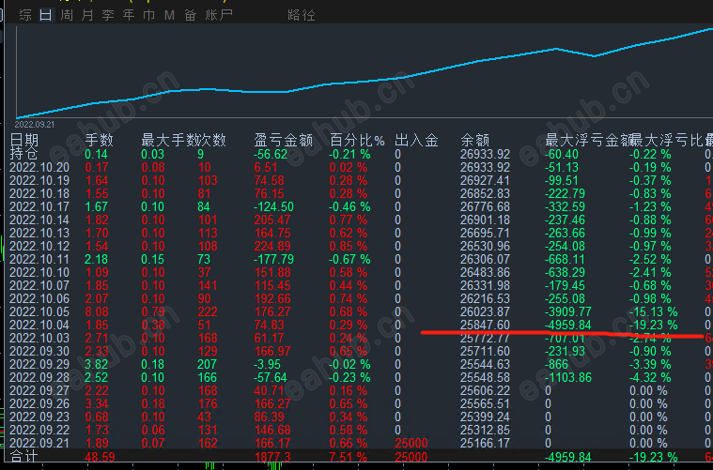The image size is (713, 470).
Task: Select the 账户 account tab
Action: click(x=219, y=15)
